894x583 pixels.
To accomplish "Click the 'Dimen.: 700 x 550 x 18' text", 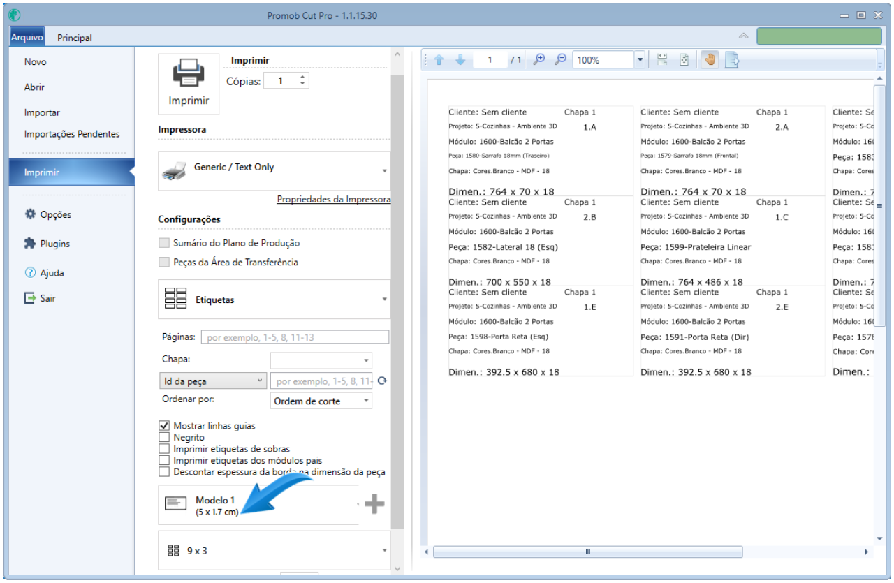I will point(499,282).
